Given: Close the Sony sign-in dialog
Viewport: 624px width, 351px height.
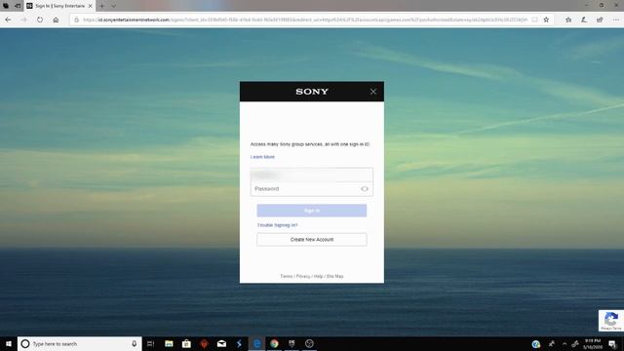Looking at the screenshot, I should click(x=372, y=92).
